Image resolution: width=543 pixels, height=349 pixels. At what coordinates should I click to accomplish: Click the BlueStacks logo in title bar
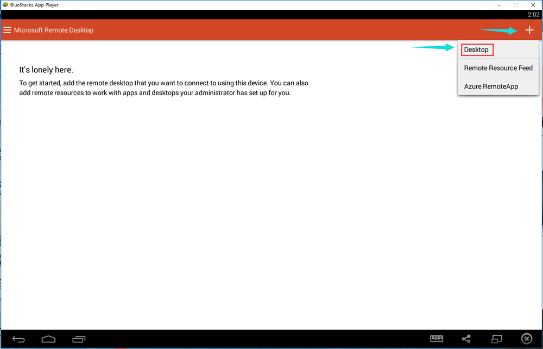5,5
